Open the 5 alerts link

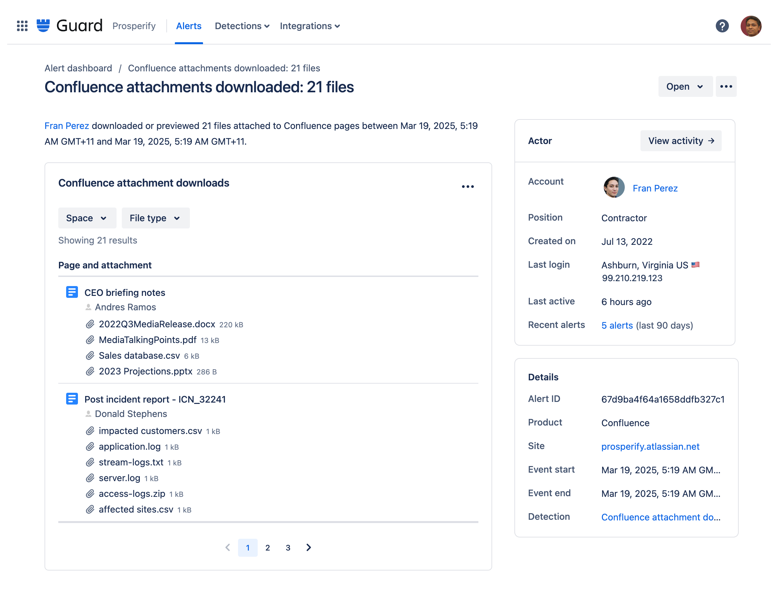617,325
